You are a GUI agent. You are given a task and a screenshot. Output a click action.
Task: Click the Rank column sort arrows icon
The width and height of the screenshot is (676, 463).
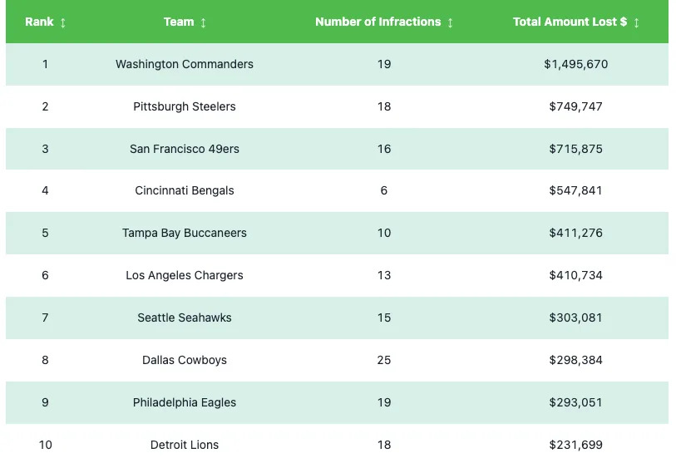pyautogui.click(x=63, y=22)
